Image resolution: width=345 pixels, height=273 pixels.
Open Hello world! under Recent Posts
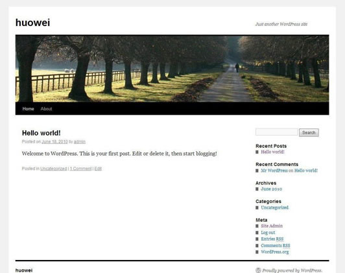pos(272,152)
